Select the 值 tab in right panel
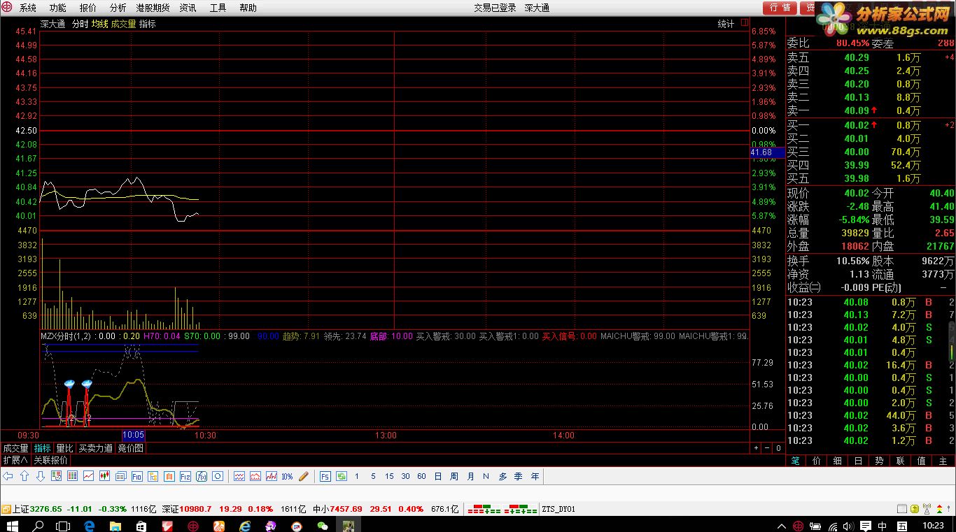The height and width of the screenshot is (532, 956). [x=921, y=461]
